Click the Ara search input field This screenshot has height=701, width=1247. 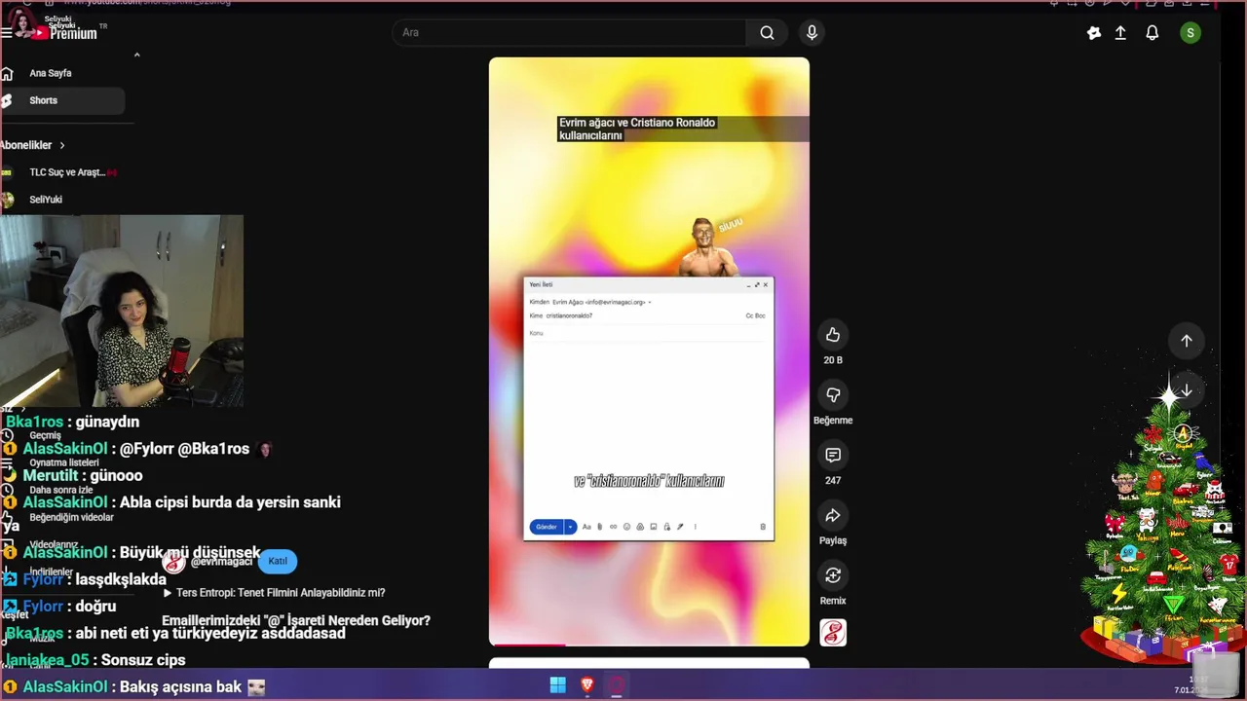pos(569,32)
